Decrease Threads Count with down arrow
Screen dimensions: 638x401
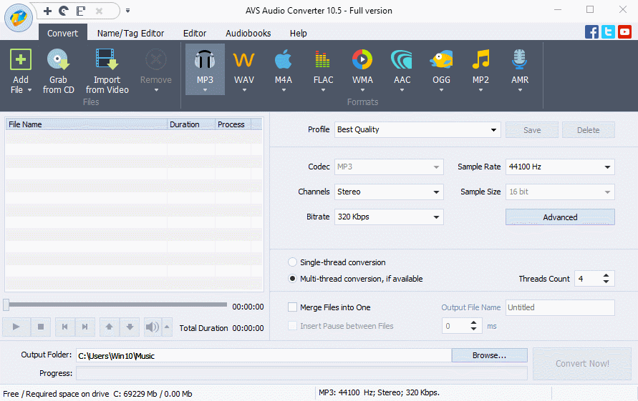click(606, 282)
